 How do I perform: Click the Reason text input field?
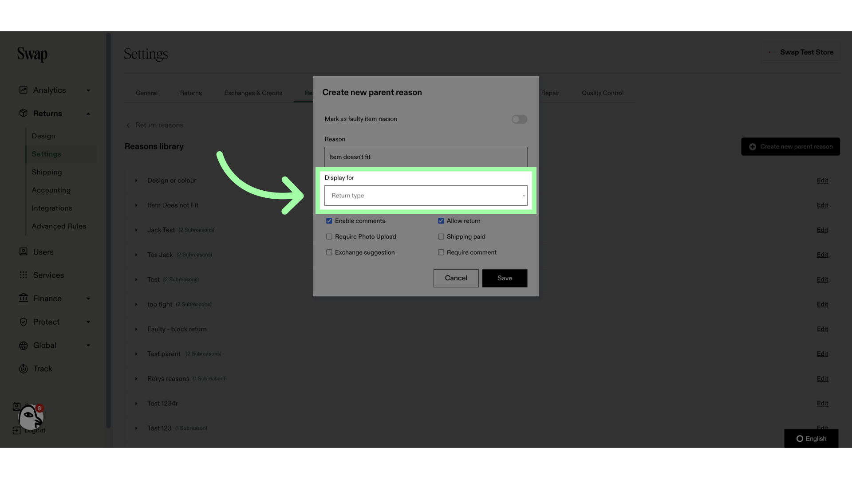[x=426, y=157]
